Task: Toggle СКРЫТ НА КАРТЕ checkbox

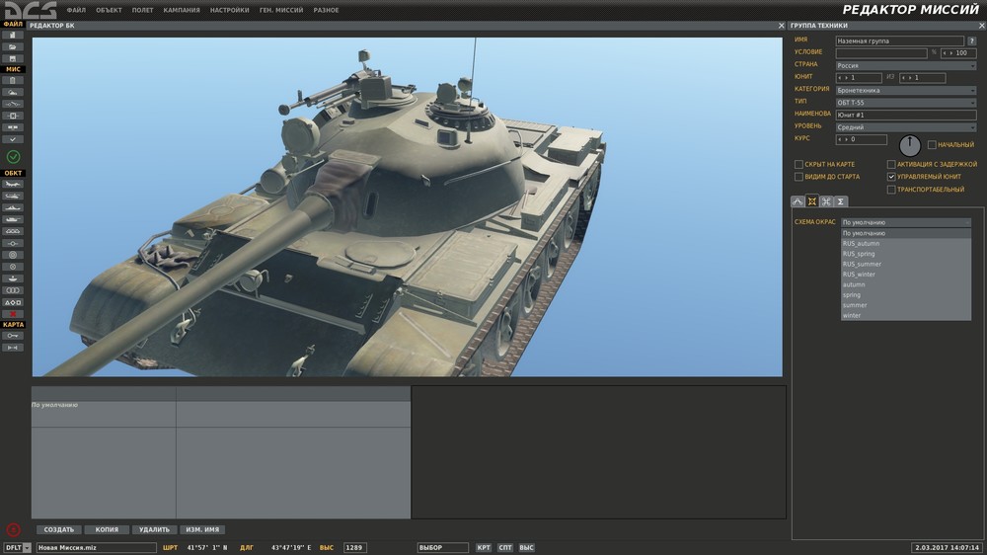Action: (x=798, y=164)
